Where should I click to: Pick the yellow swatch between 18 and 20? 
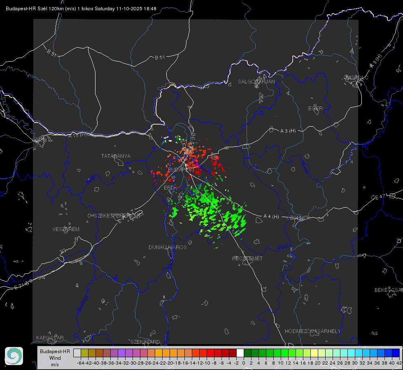[x=314, y=353]
